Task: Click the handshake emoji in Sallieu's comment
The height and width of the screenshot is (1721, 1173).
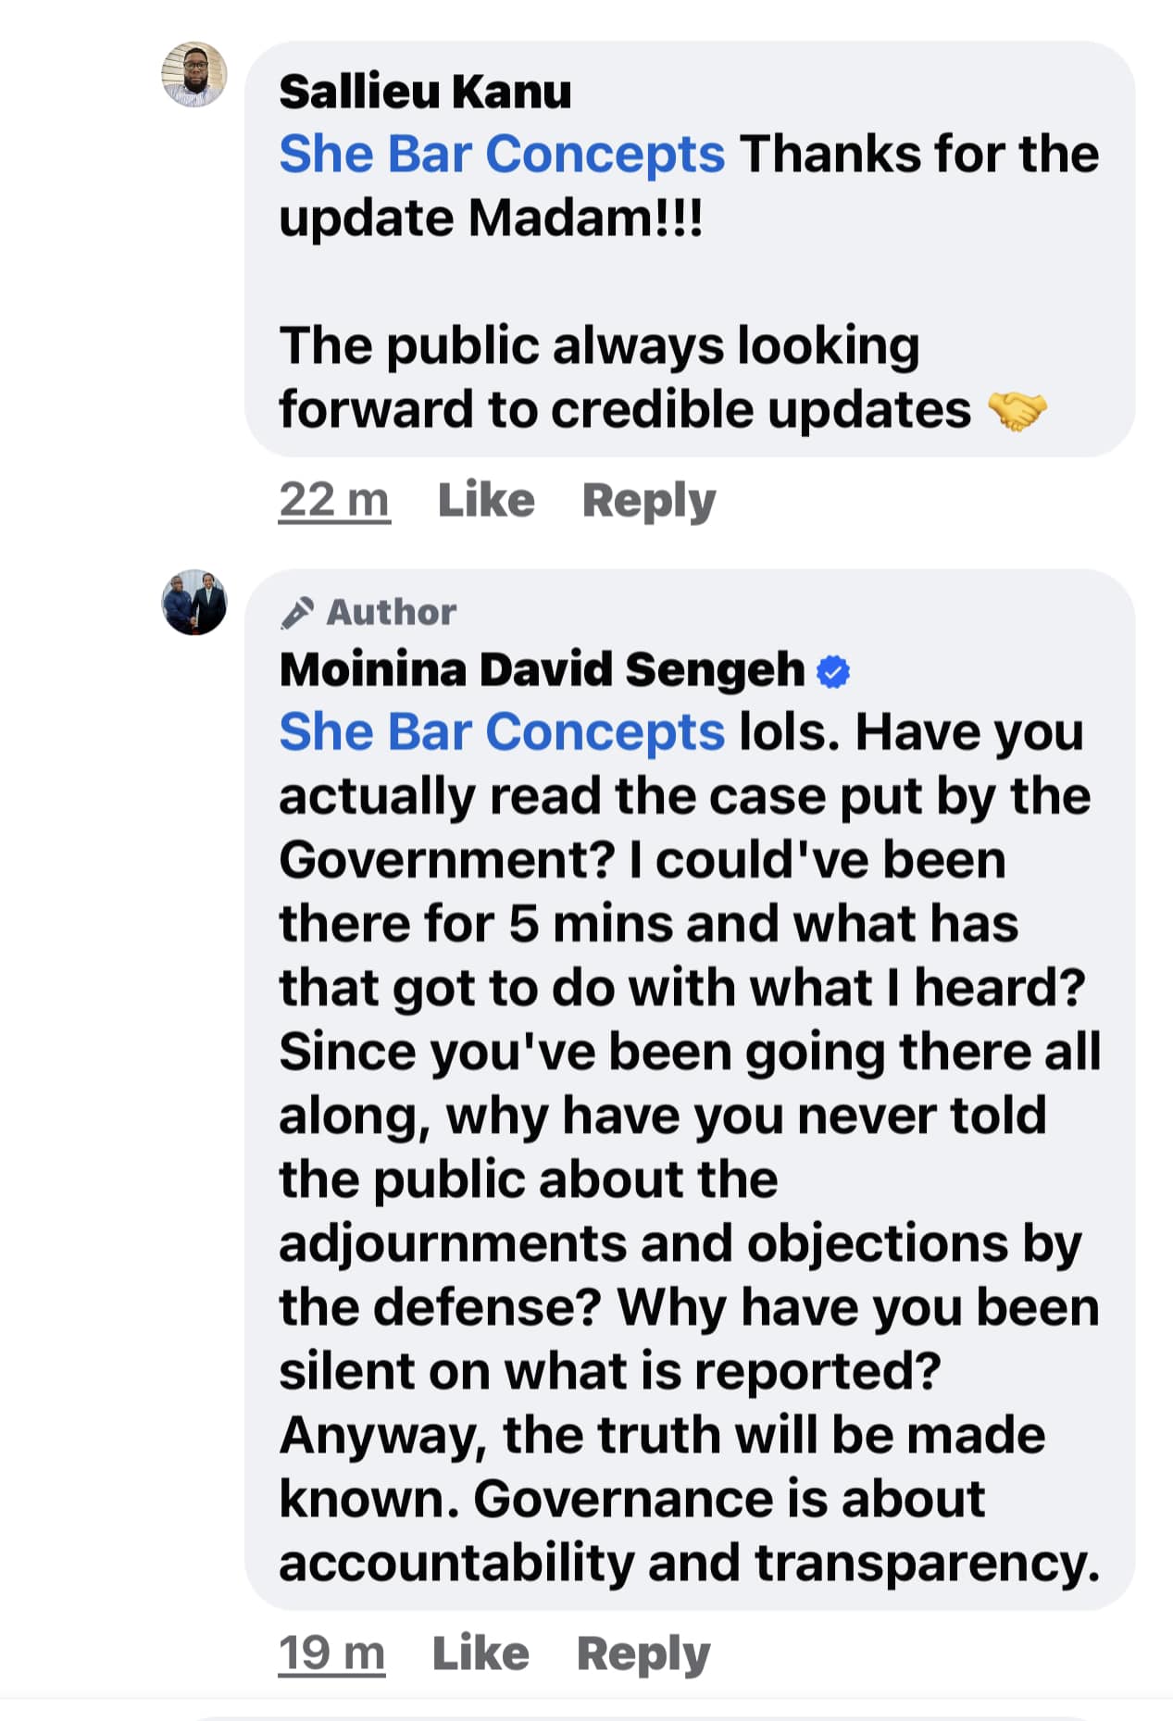Action: point(1017,410)
